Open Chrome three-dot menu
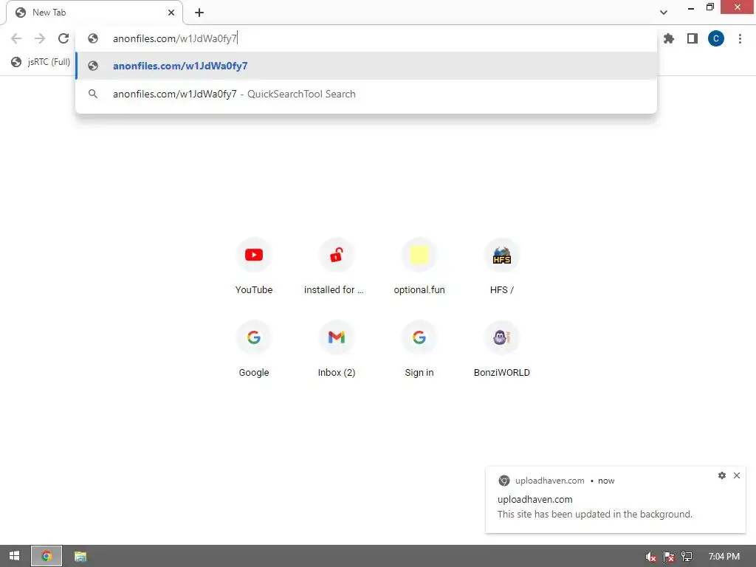Screen dimensions: 756x567 [x=740, y=38]
